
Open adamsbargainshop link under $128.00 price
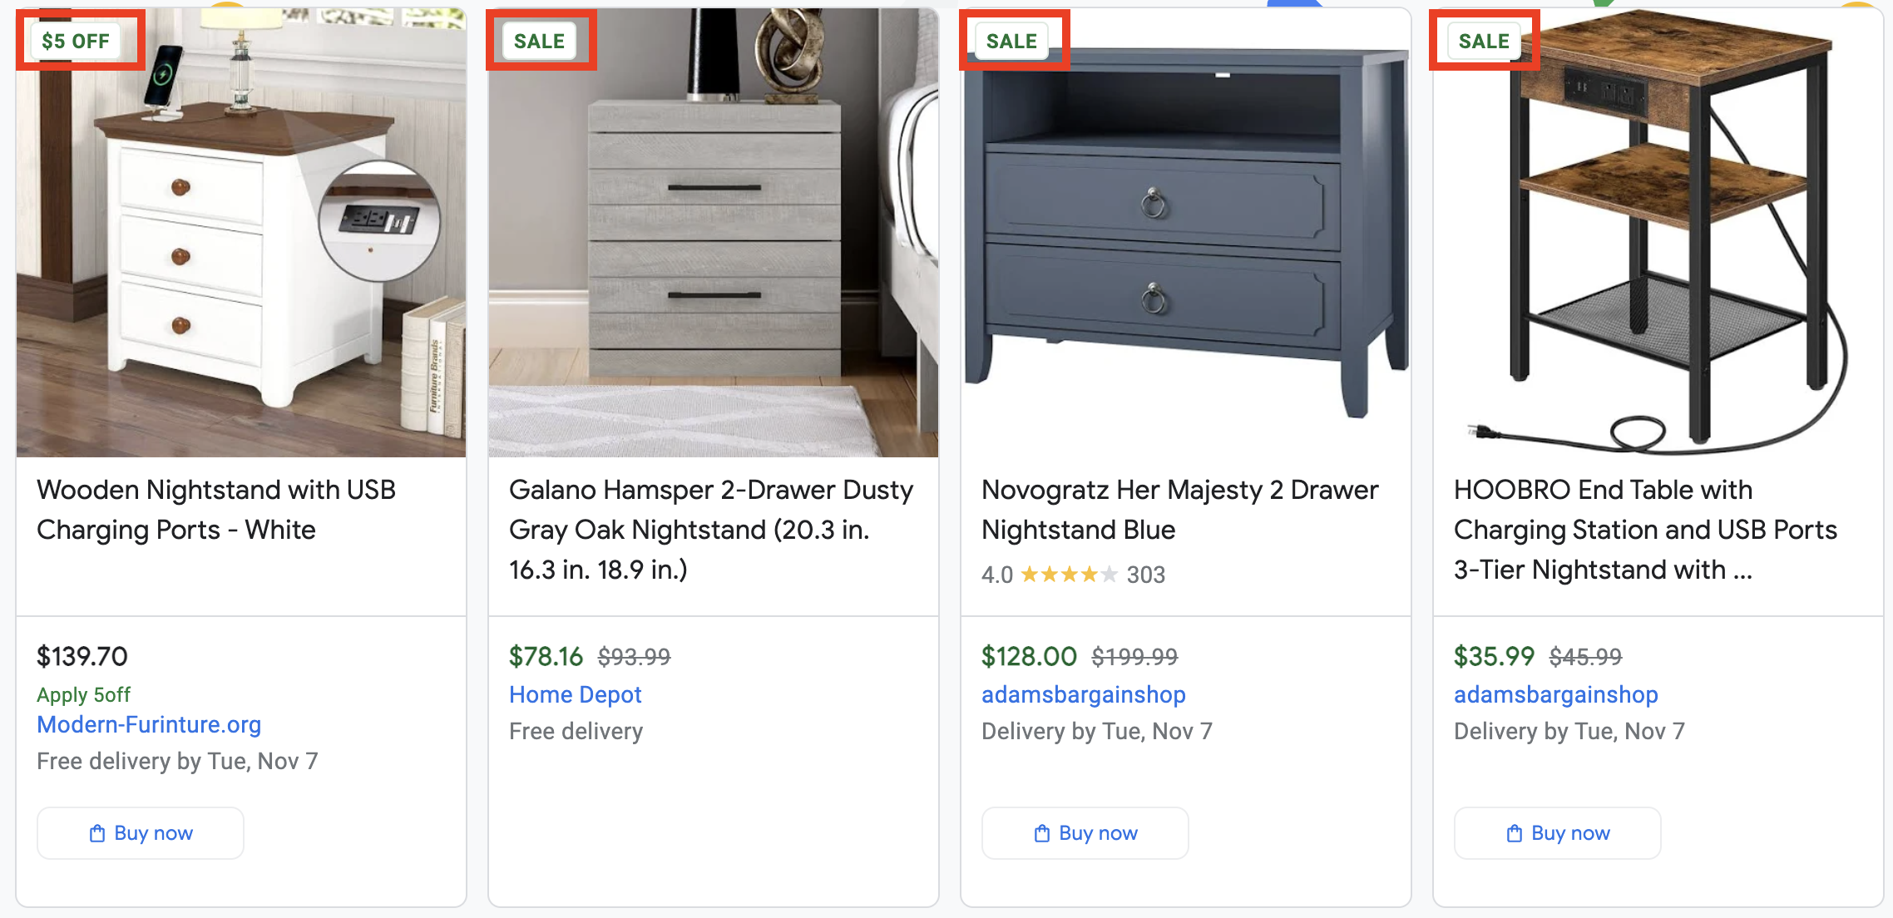pyautogui.click(x=1084, y=694)
